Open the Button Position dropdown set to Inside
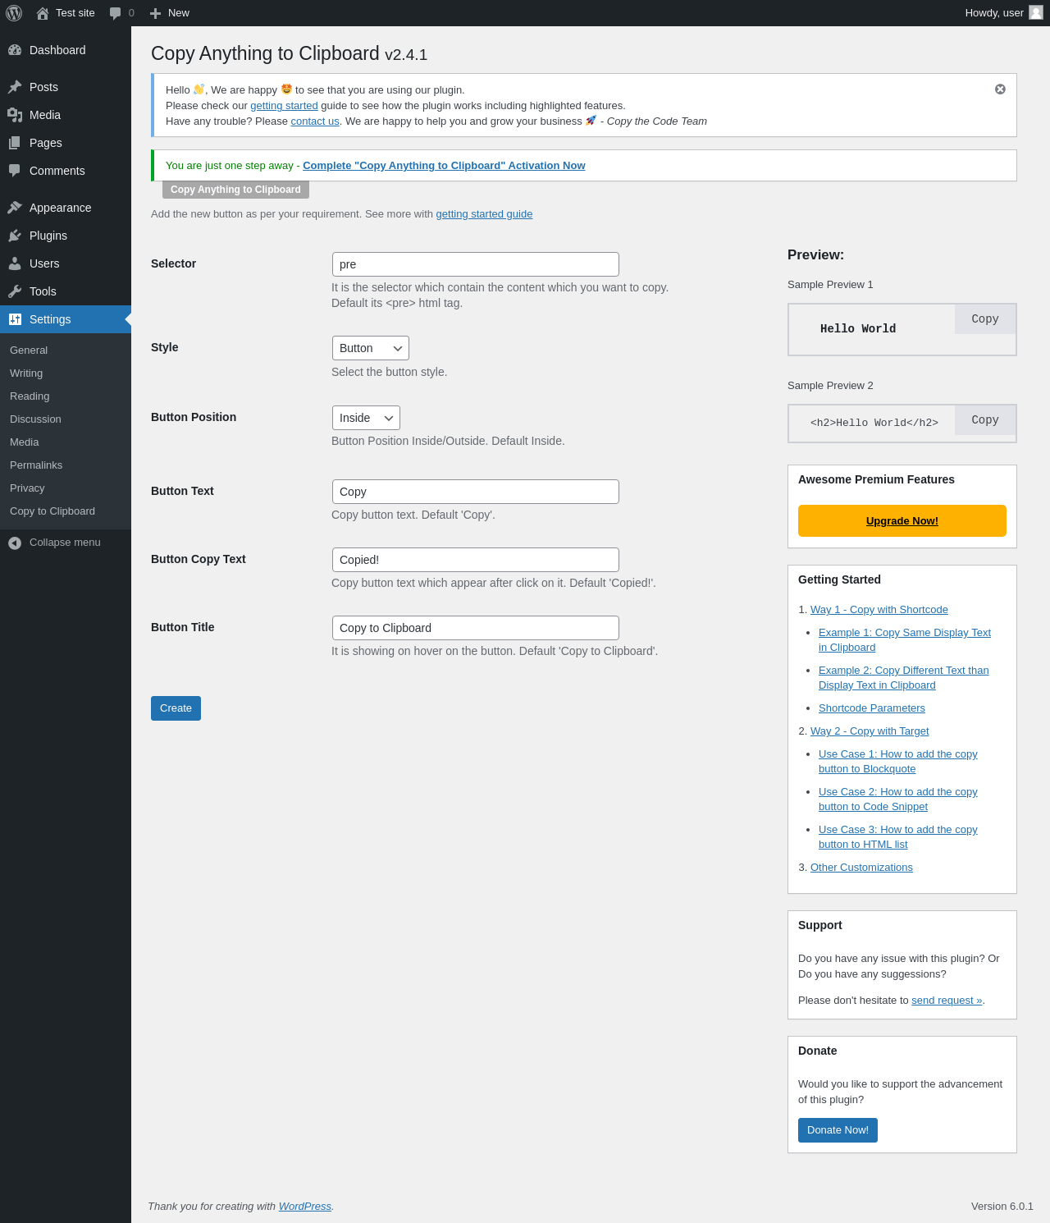Image resolution: width=1050 pixels, height=1223 pixels. (x=366, y=418)
